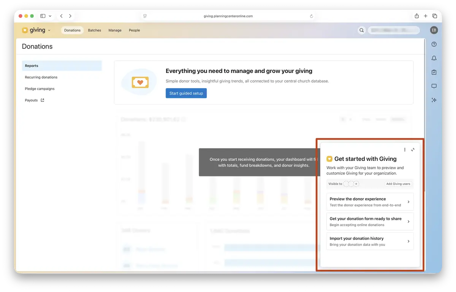
Task: Open Get your donation form ready to share
Action: 370,222
